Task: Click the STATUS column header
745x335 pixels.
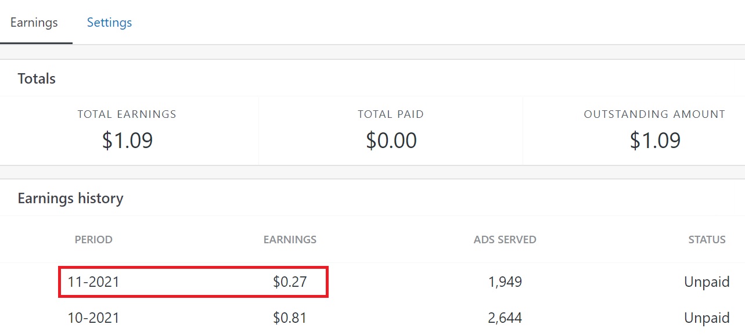Action: (707, 239)
